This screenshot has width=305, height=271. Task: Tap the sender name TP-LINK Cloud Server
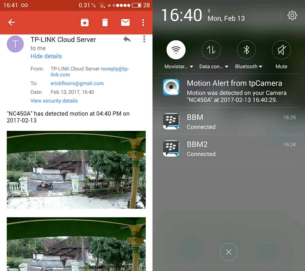pyautogui.click(x=63, y=40)
